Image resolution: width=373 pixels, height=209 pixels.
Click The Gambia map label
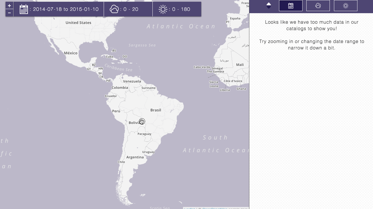[x=215, y=71]
